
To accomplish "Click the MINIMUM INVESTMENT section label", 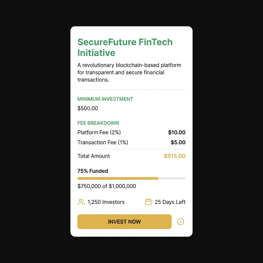I will point(105,99).
